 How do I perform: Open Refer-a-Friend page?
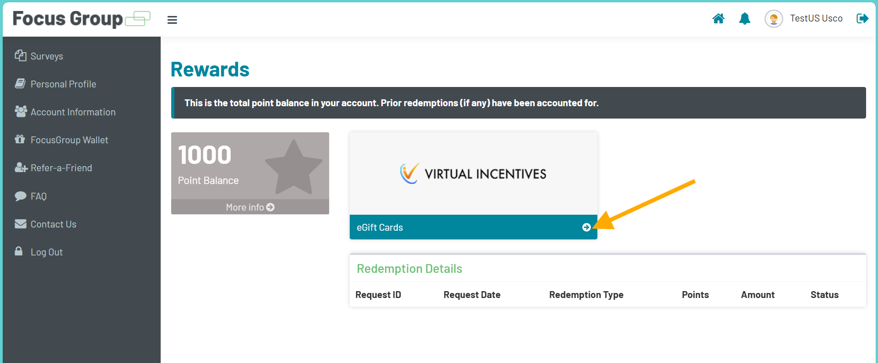pos(61,168)
